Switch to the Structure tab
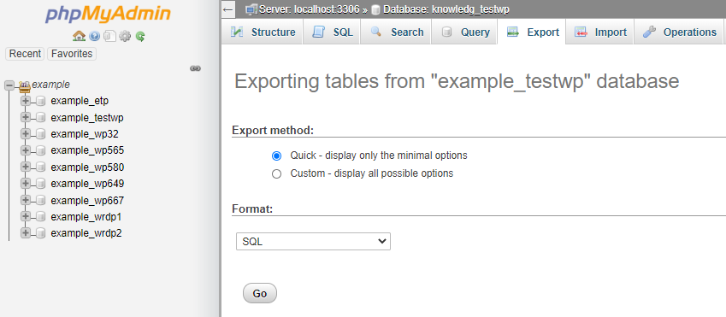This screenshot has height=317, width=726. click(x=262, y=32)
